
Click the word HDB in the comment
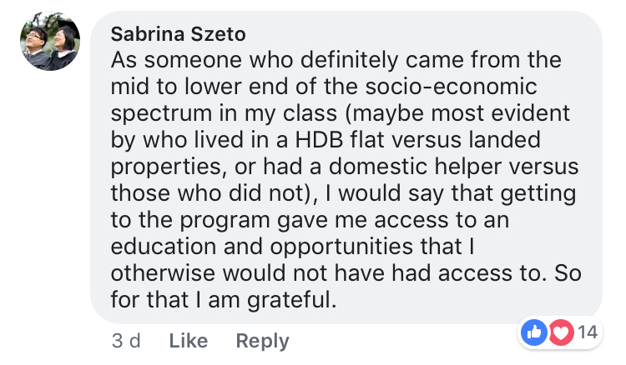[319, 140]
